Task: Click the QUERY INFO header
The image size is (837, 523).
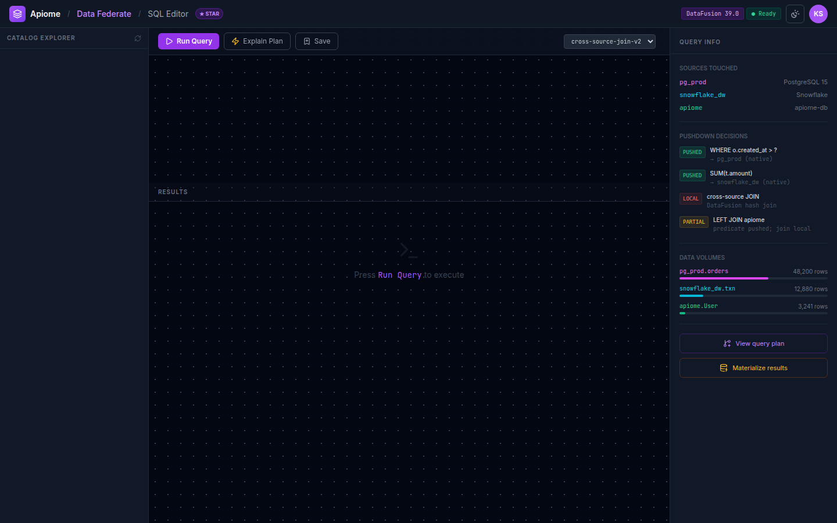Action: click(x=700, y=42)
